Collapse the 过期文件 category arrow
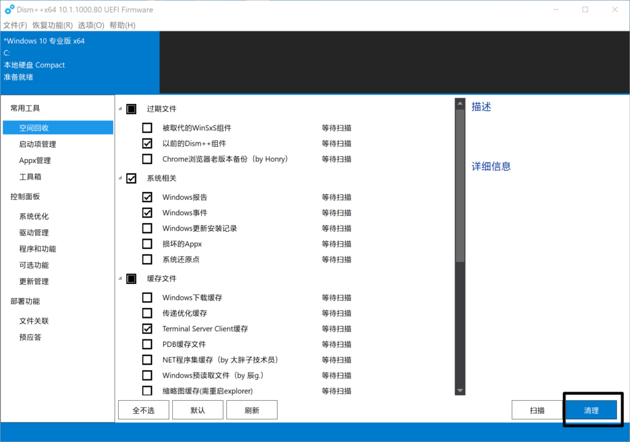The height and width of the screenshot is (442, 630). coord(119,109)
